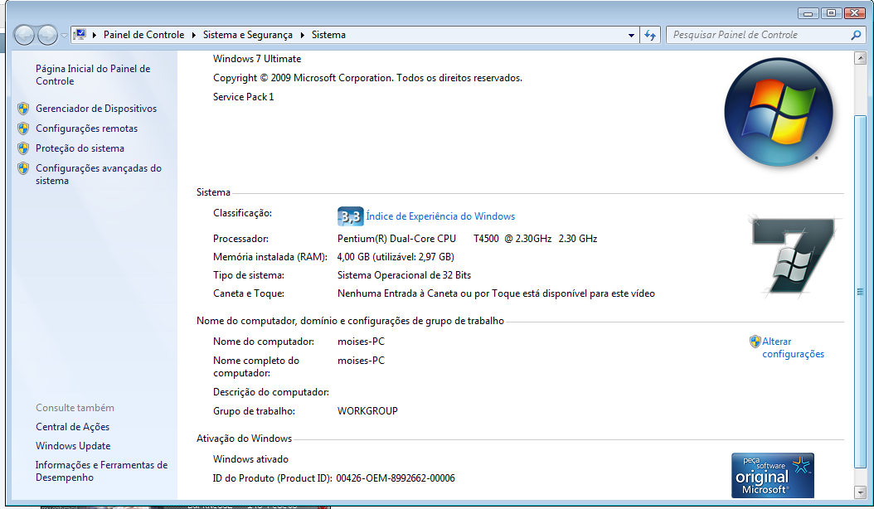Open the address bar history dropdown arrow

[631, 35]
